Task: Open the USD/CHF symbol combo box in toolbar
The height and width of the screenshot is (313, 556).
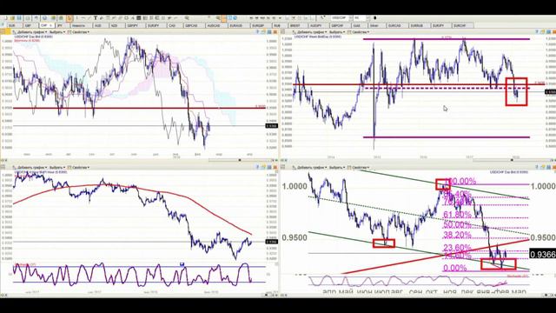Action: point(341,17)
